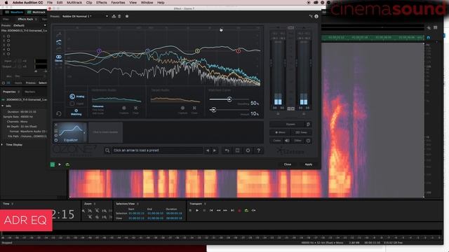This screenshot has height=252, width=449.
Task: Mark preset as favorite star icon
Action: pyautogui.click(x=127, y=16)
